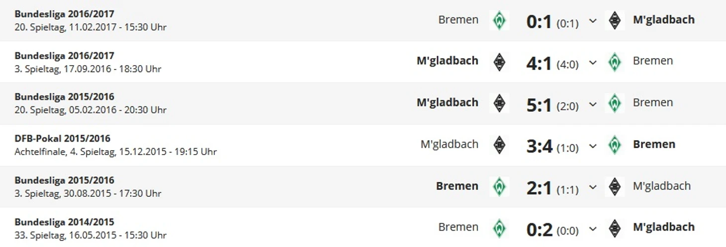Open the 2:1 result from 30.08.2015
Screen dimensions: 726x247
[x=539, y=188]
